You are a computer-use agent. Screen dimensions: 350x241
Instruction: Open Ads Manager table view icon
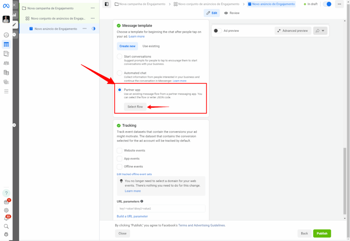coord(6,44)
